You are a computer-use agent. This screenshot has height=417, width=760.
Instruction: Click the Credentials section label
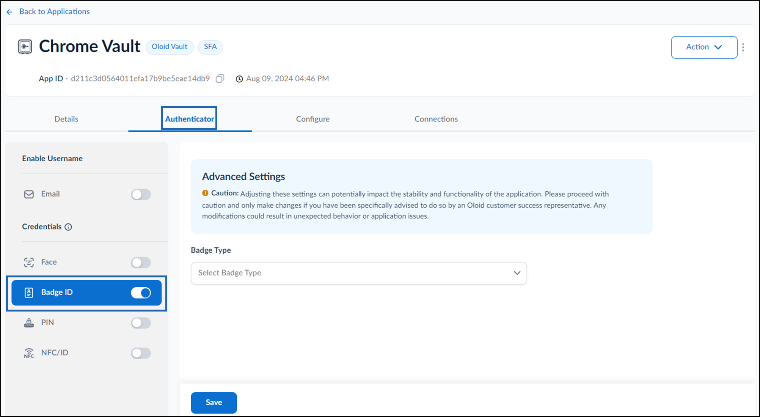(42, 227)
